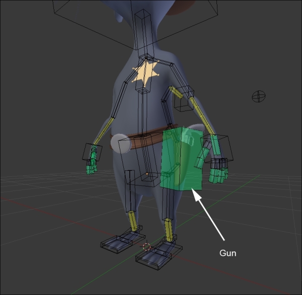The height and width of the screenshot is (295, 302).
Task: Select the orange pivot dot at hips
Action: pyautogui.click(x=147, y=174)
